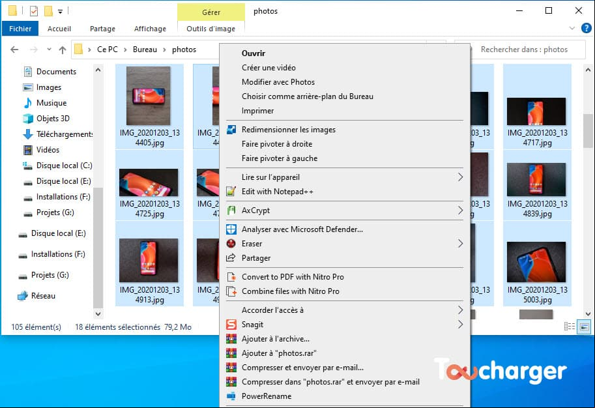The width and height of the screenshot is (595, 408).
Task: Click the Microsoft Defender shield icon
Action: click(x=231, y=229)
